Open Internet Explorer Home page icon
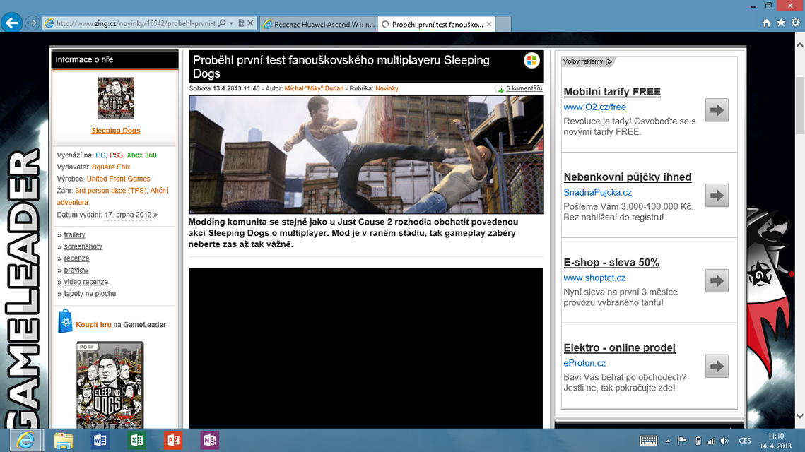 coord(767,23)
